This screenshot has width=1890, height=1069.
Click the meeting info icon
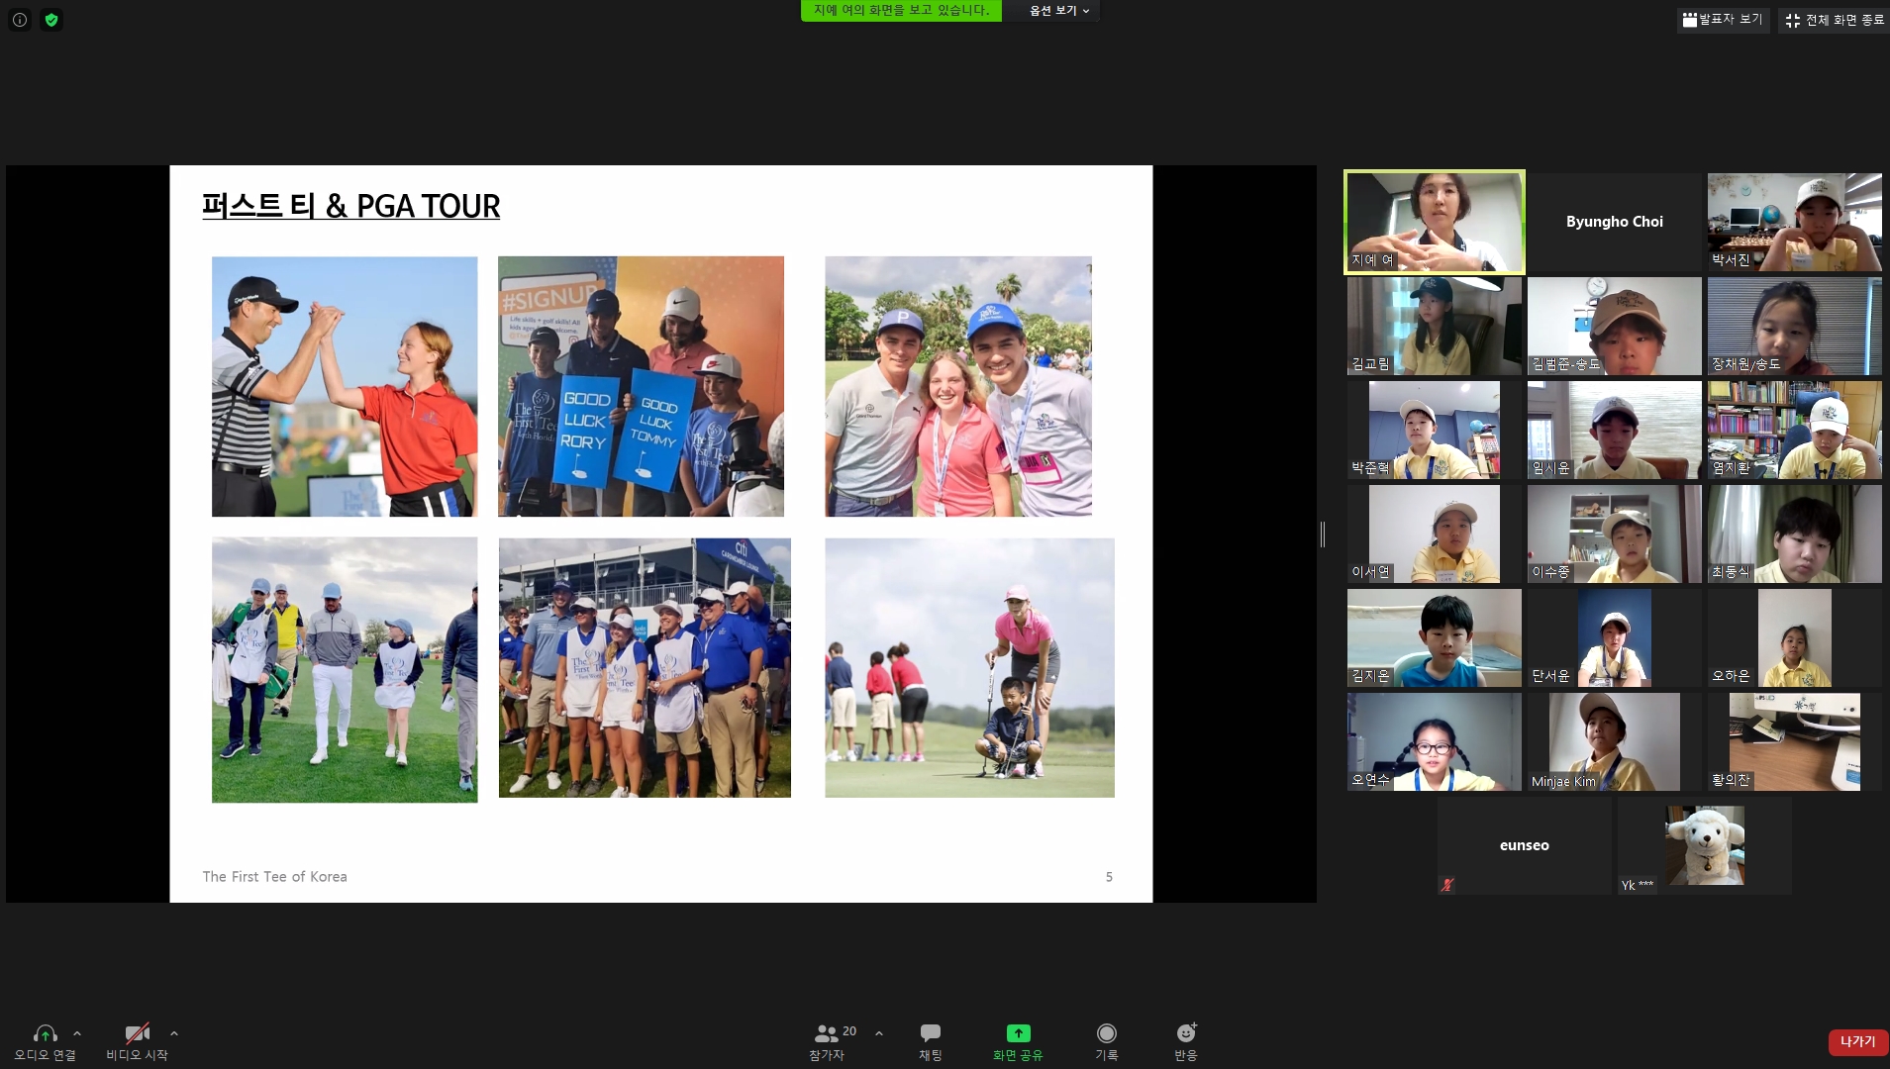pos(20,20)
